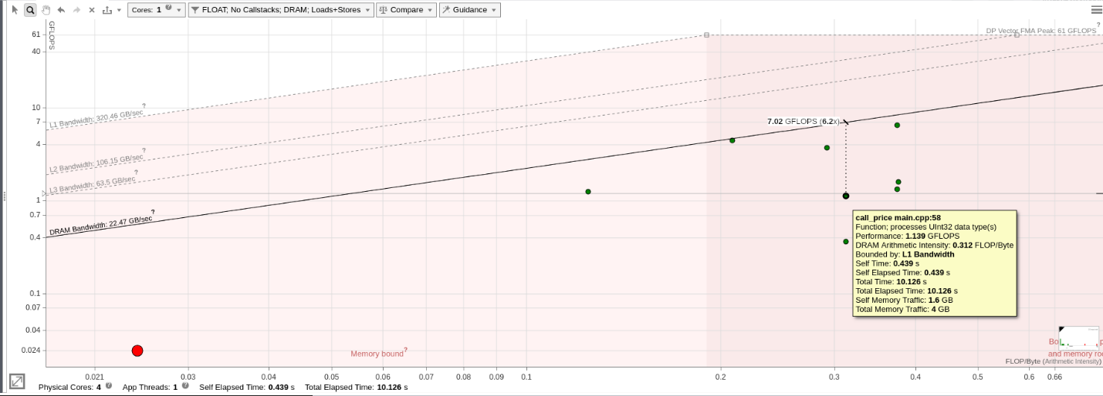Viewport: 1103px width, 396px height.
Task: Click the DRAM Bandwidth: 22.47 GB/sec label
Action: [101, 226]
